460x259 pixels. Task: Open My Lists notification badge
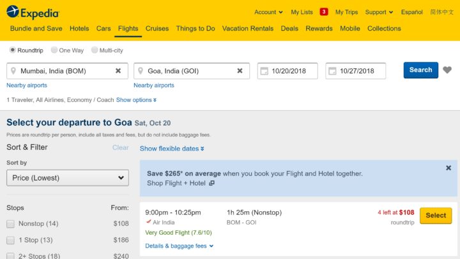324,11
